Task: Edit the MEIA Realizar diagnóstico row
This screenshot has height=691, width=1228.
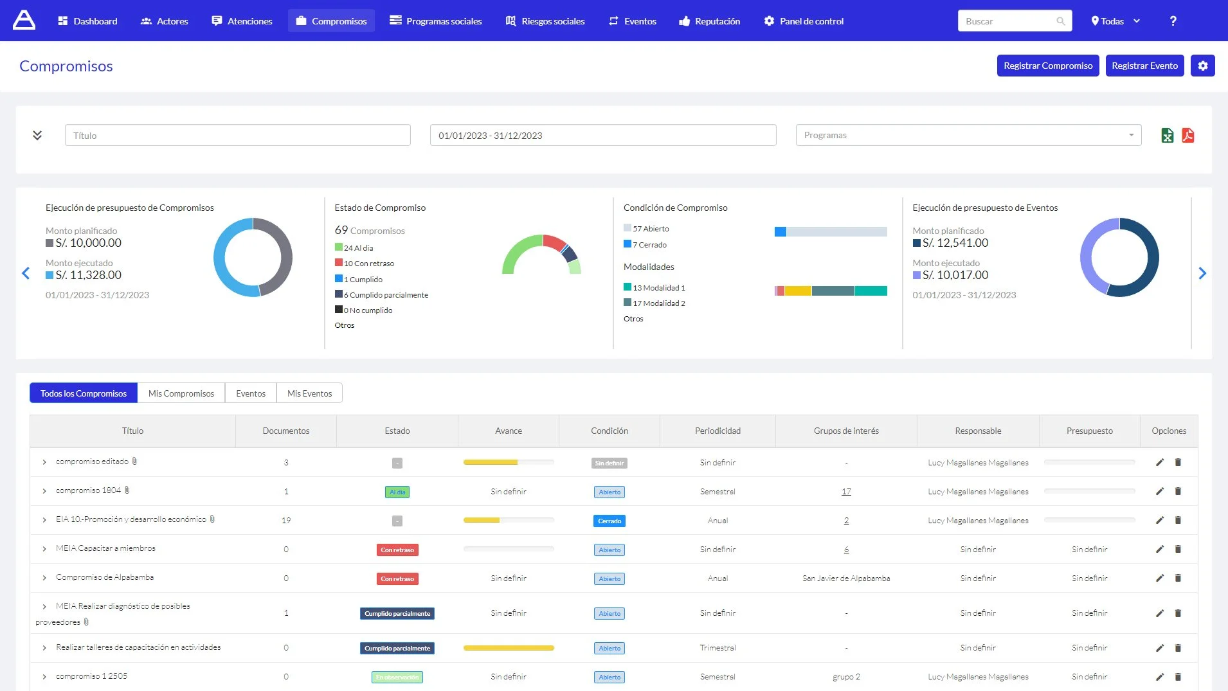Action: point(1160,613)
